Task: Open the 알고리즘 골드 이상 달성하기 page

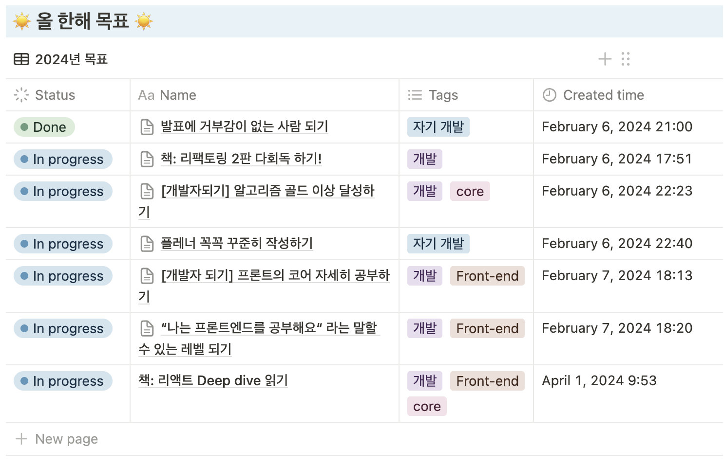Action: pos(267,191)
